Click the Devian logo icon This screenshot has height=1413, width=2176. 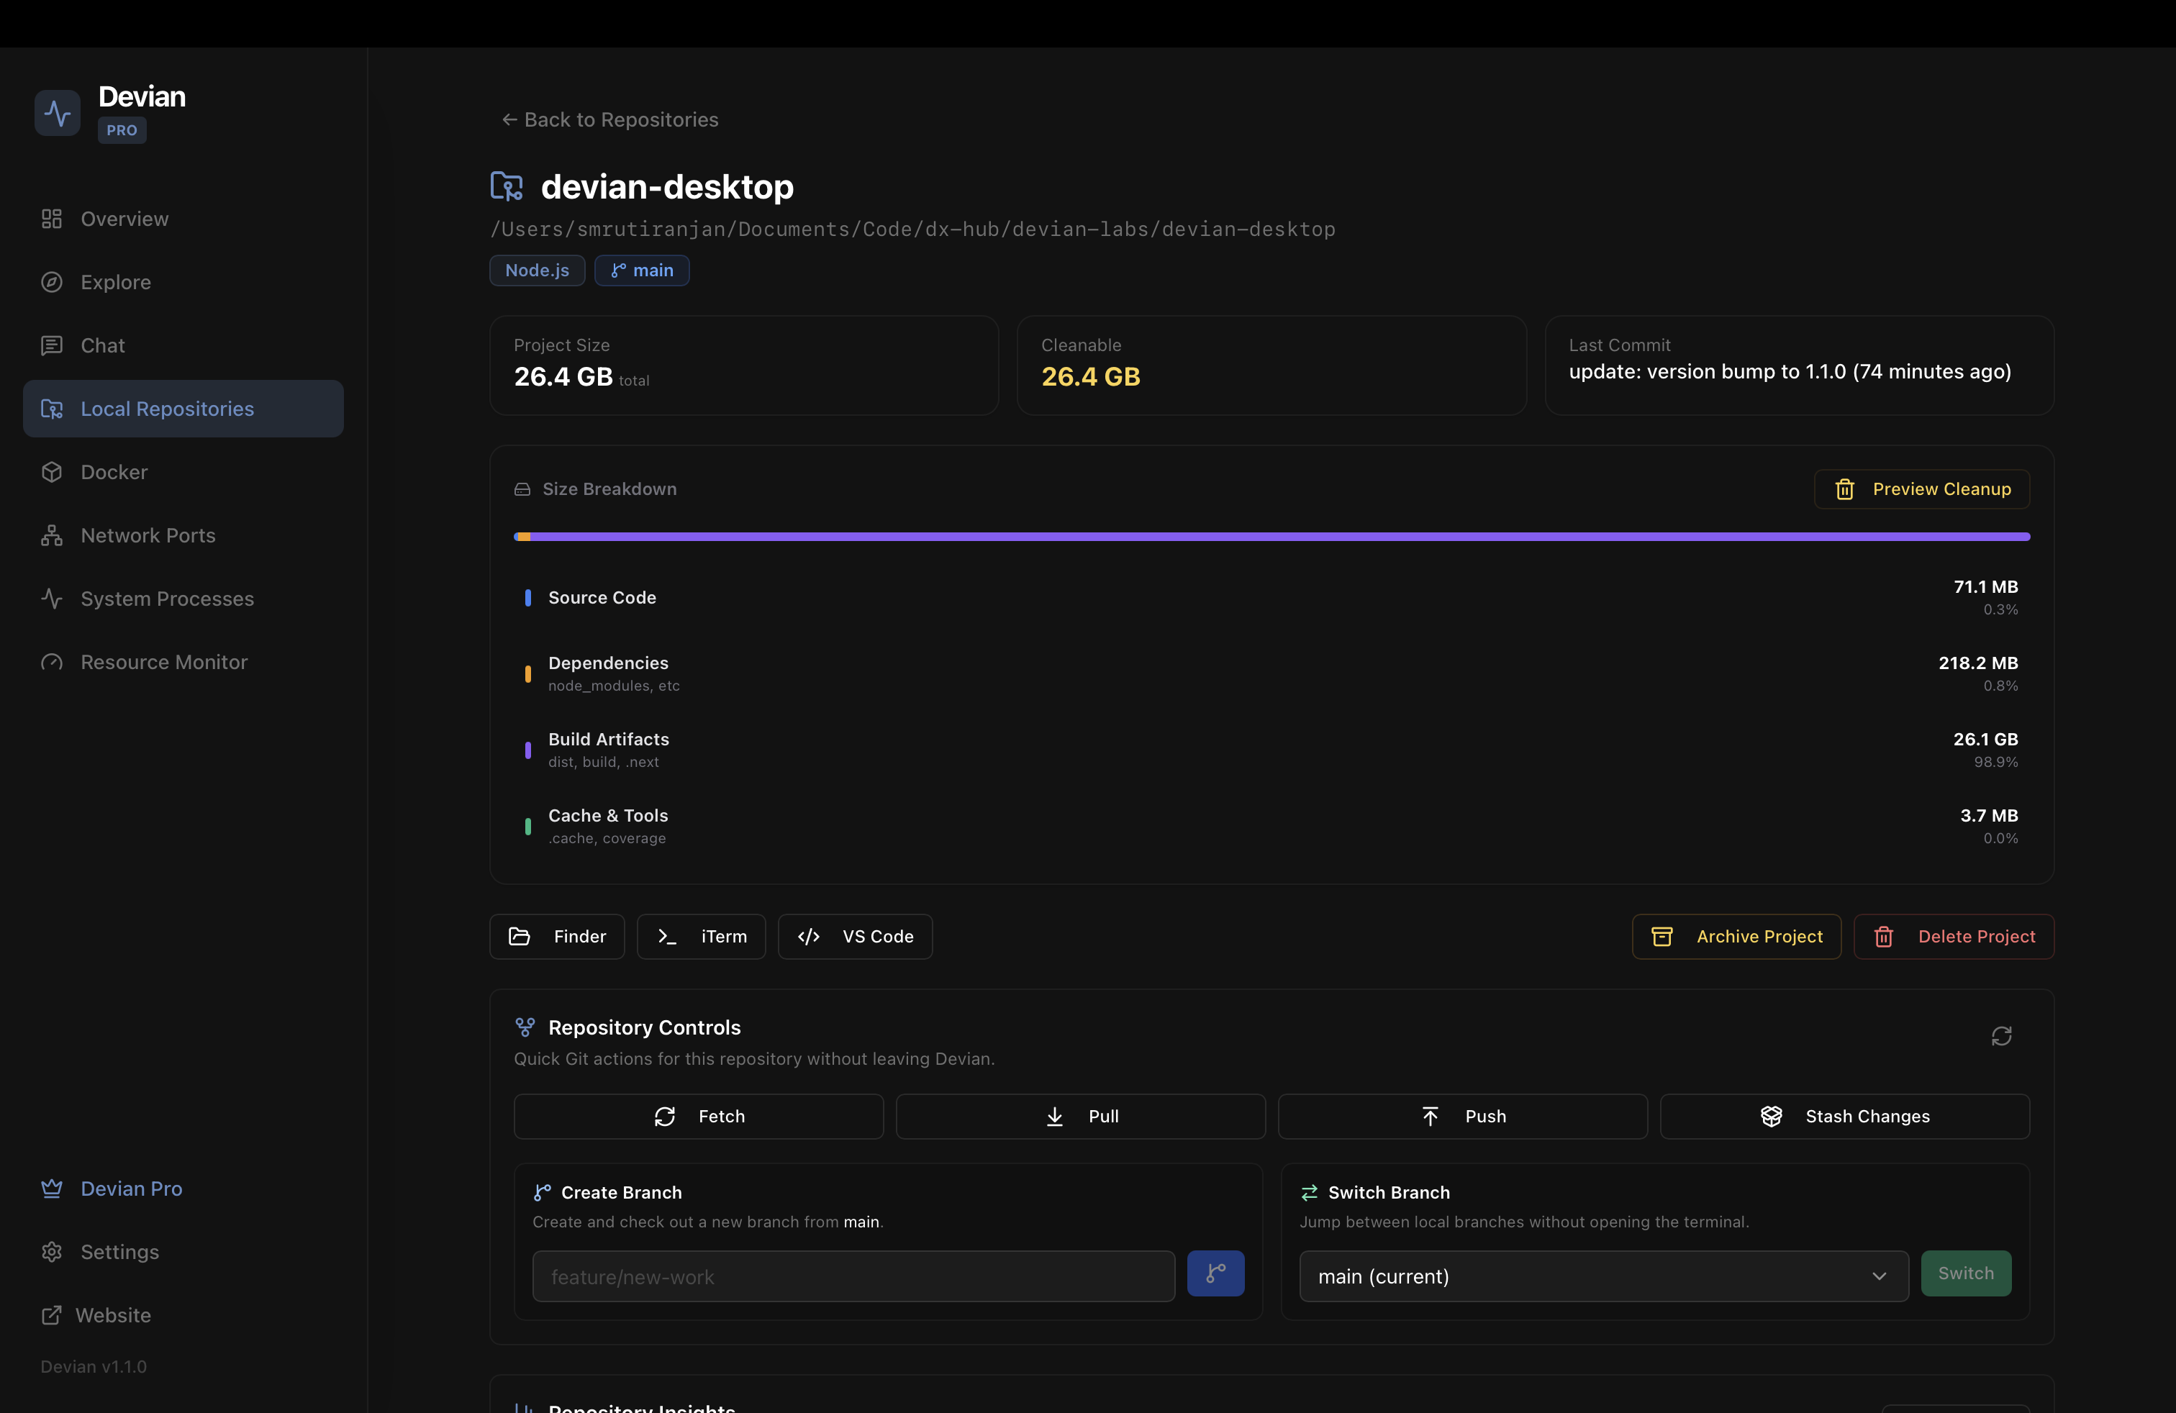58,114
